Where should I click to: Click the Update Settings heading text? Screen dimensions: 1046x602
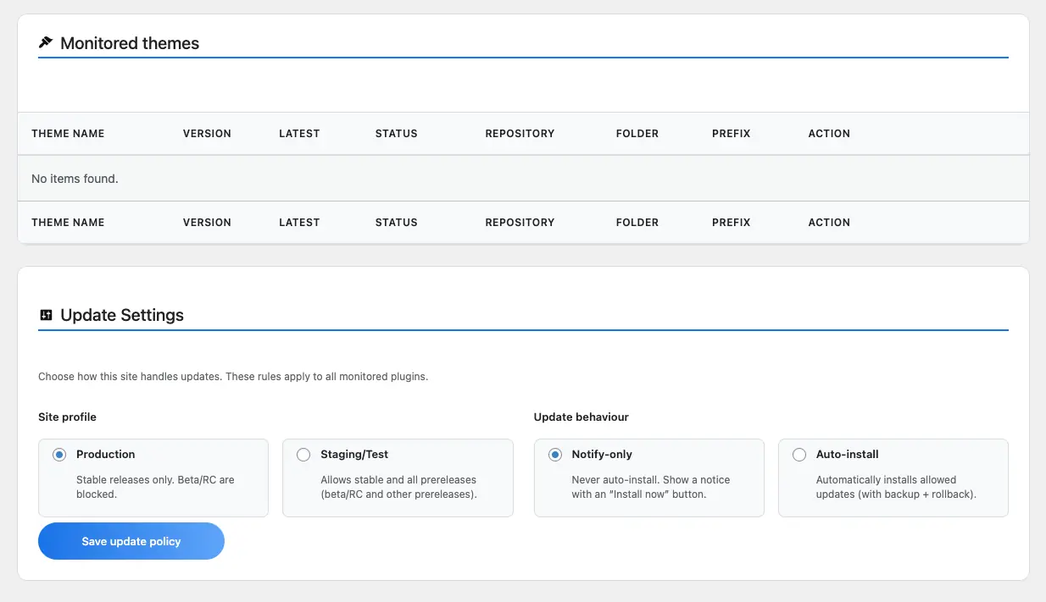click(x=122, y=315)
